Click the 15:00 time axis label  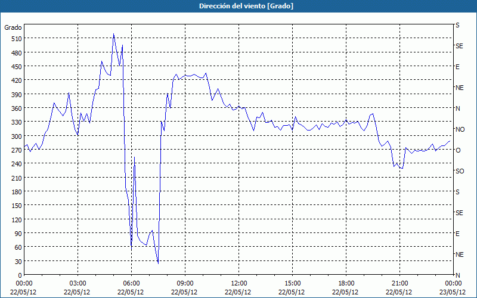point(292,284)
